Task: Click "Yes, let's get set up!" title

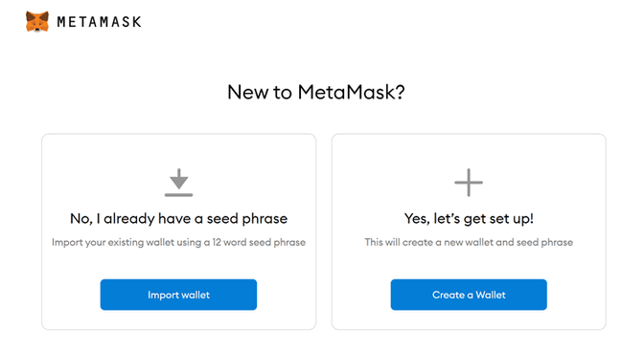Action: [x=469, y=219]
